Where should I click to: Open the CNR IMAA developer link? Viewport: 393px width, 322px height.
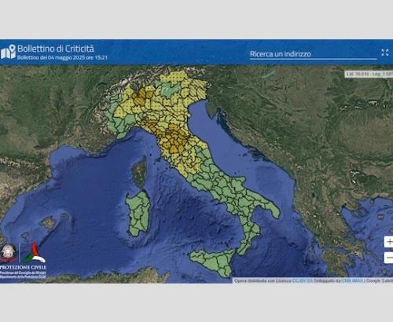(352, 280)
